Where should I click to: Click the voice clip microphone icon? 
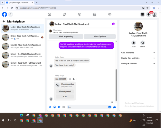[x=50, y=107]
